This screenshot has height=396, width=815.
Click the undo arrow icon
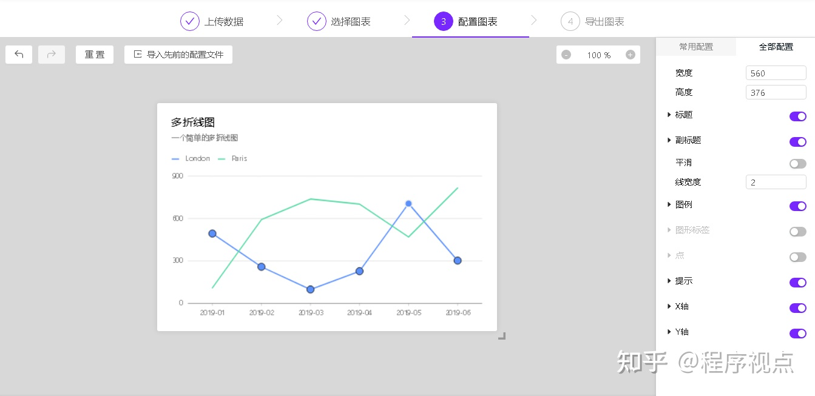19,55
